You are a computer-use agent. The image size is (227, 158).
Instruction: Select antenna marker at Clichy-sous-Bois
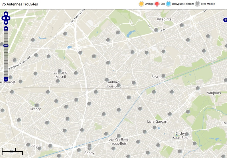[x=187, y=134]
